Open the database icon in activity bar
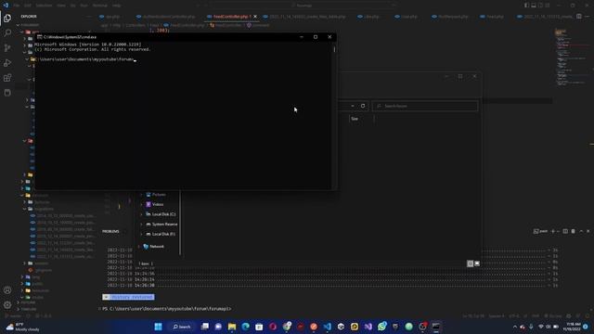 (7, 93)
